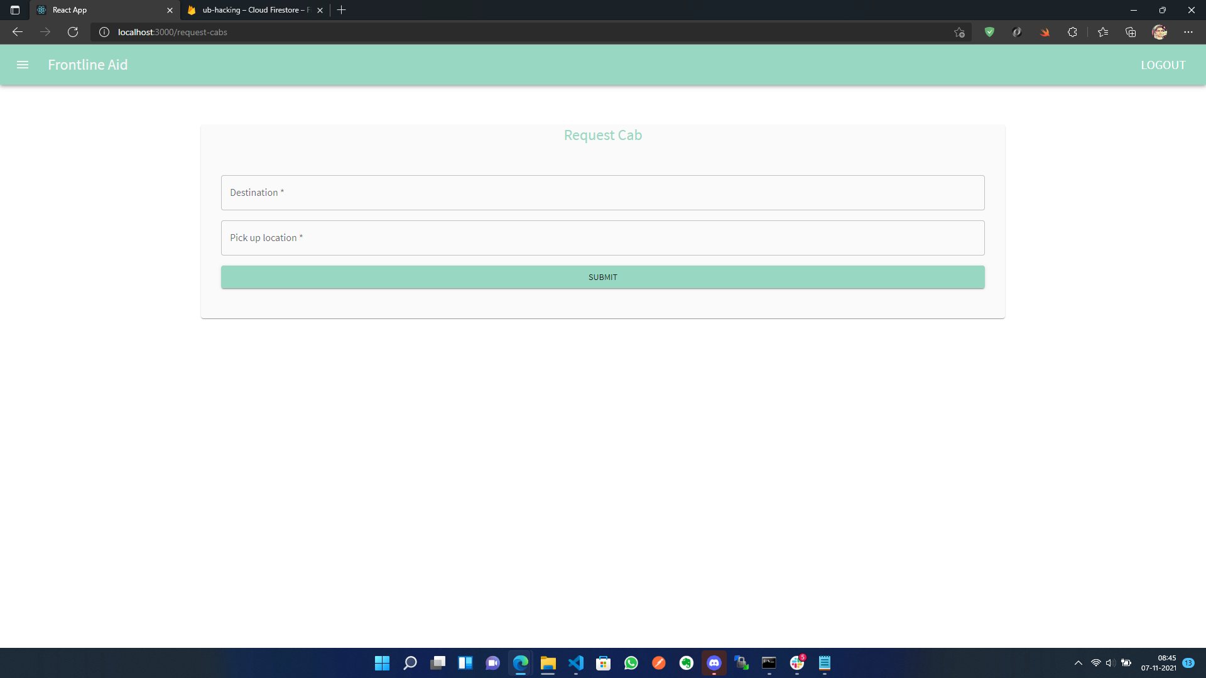Open the hamburger navigation menu

23,65
